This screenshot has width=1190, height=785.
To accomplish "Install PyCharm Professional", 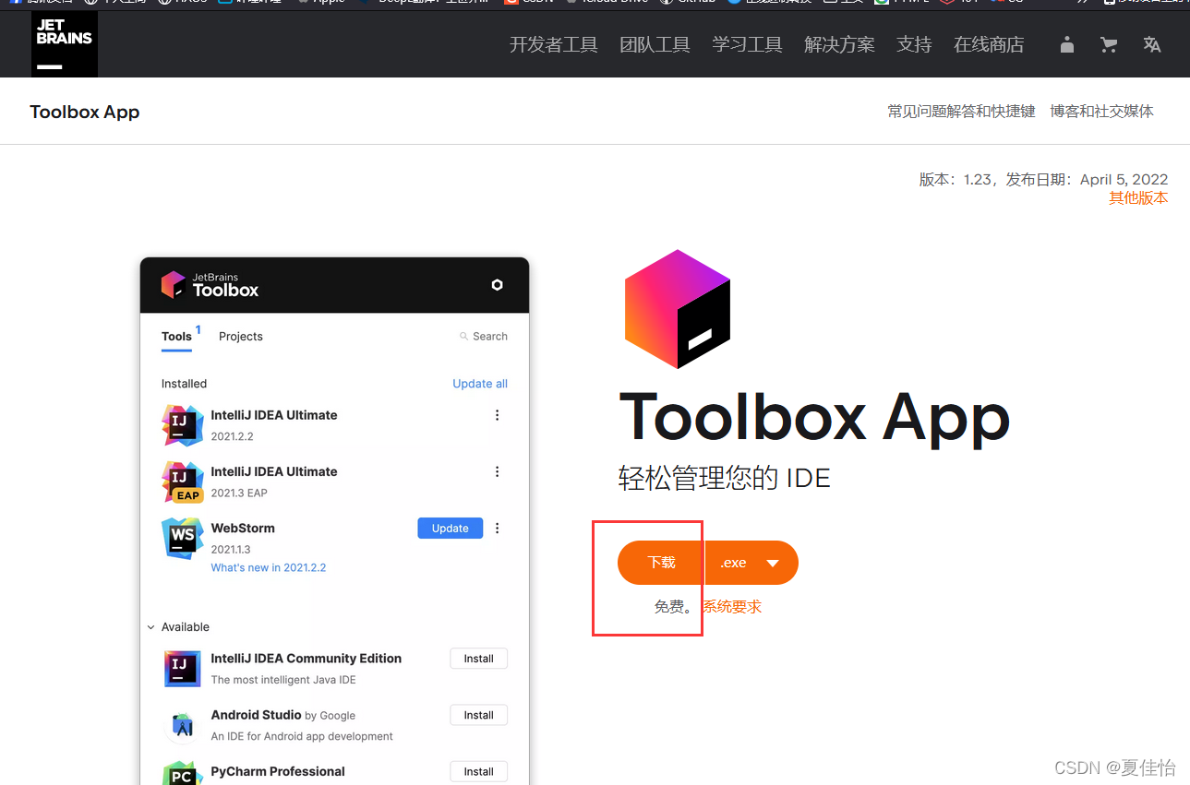I will pos(479,772).
